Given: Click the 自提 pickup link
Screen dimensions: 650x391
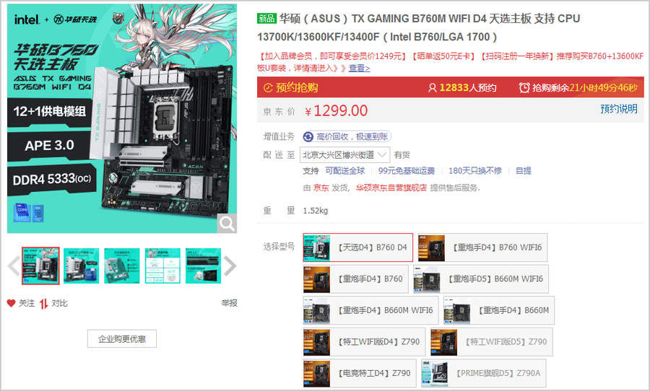Looking at the screenshot, I should (523, 171).
